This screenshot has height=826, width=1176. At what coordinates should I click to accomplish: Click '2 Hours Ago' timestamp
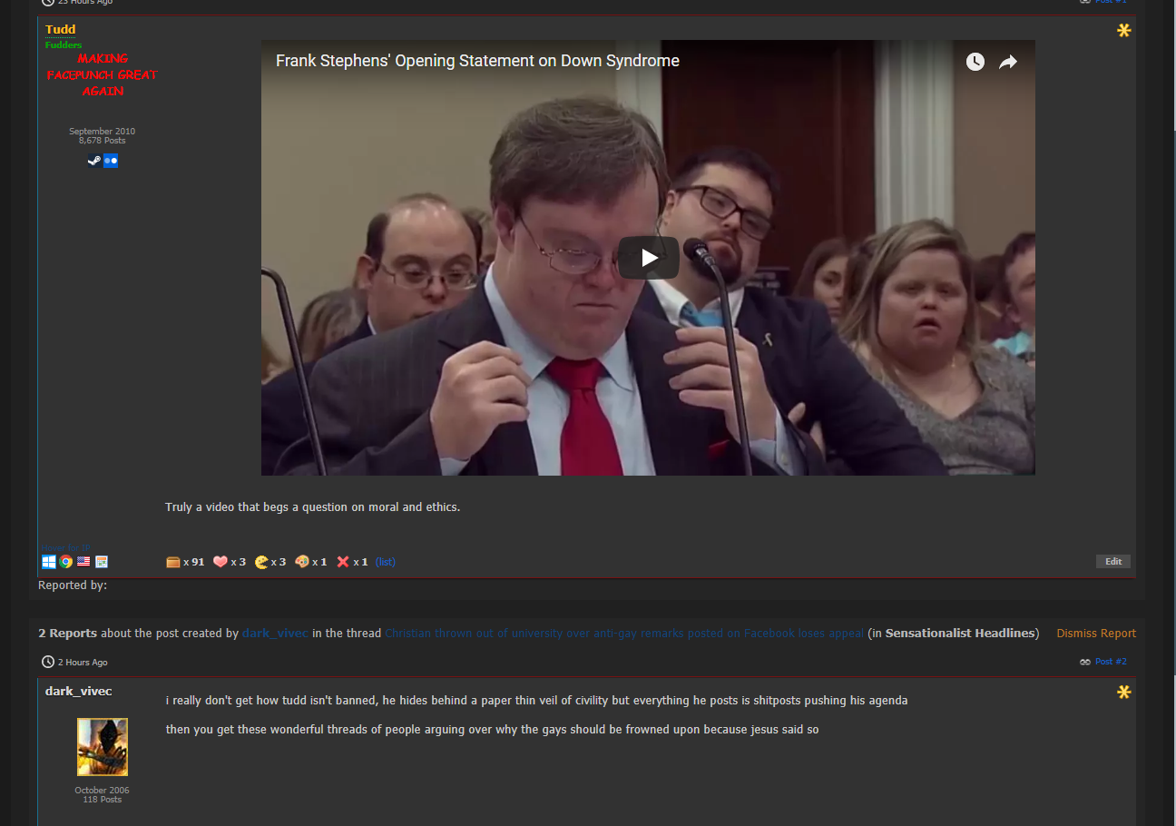coord(83,663)
